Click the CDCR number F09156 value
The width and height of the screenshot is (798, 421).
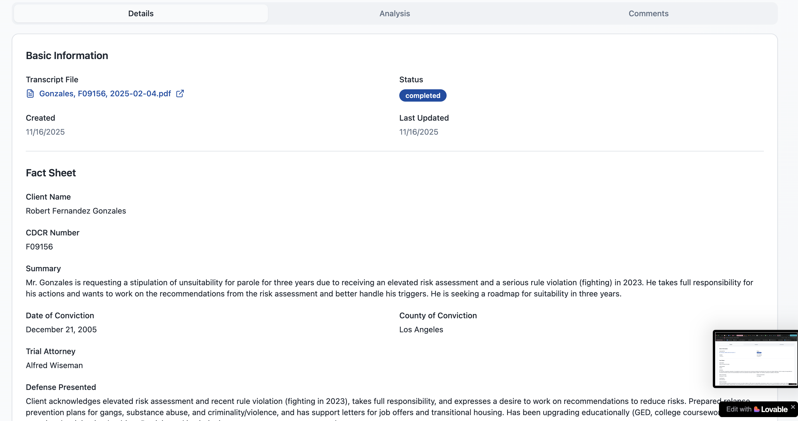tap(39, 247)
